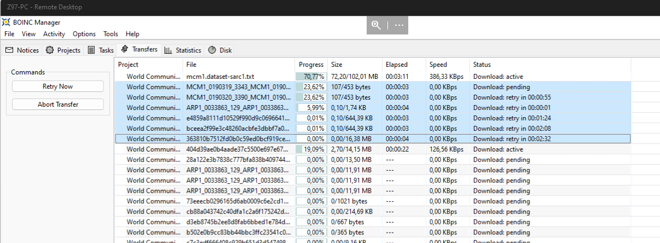Select the 73eeecb0296165d6ab00 file row
The image size is (660, 243).
pos(373,201)
